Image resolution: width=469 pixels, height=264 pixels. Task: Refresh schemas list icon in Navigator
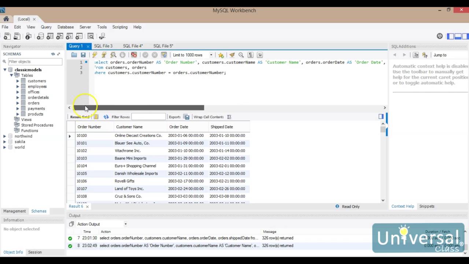tap(53, 54)
